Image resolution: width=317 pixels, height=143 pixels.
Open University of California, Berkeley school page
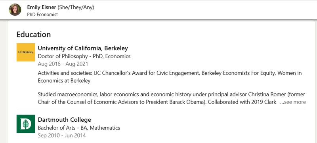(x=83, y=48)
